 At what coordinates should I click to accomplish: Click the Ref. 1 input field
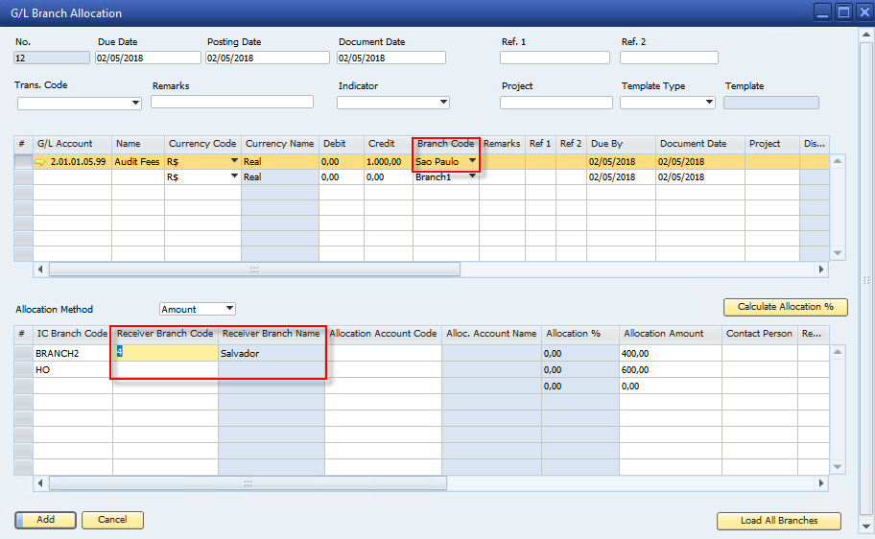pos(555,58)
